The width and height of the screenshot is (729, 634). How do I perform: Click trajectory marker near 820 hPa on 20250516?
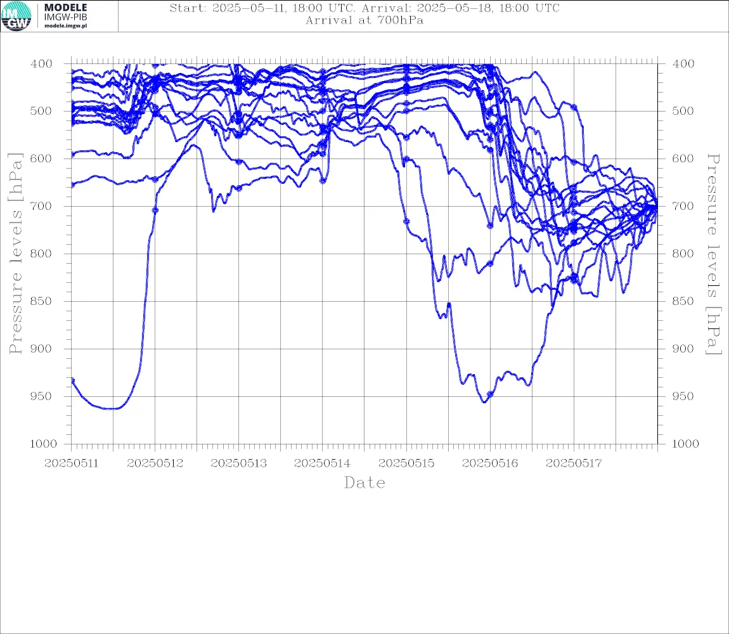coord(490,264)
